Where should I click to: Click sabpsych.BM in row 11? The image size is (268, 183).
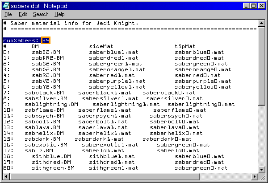pos(44,116)
